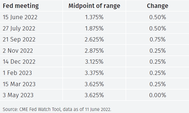Click the 21 Sep 2022 date cell
Screen dimensions: 189x113
[x=19, y=40]
